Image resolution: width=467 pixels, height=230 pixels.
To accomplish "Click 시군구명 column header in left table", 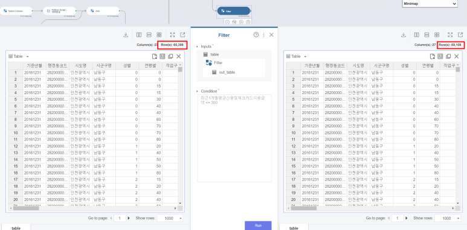I will (104, 65).
